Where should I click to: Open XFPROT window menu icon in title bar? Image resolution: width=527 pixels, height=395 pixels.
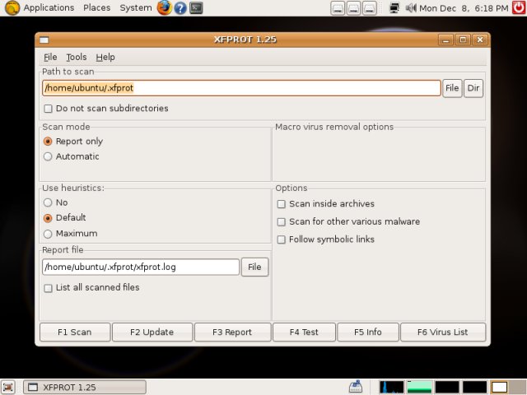click(44, 40)
